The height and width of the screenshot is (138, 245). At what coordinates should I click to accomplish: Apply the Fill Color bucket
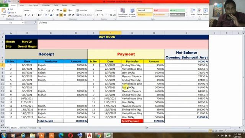[x=46, y=15]
